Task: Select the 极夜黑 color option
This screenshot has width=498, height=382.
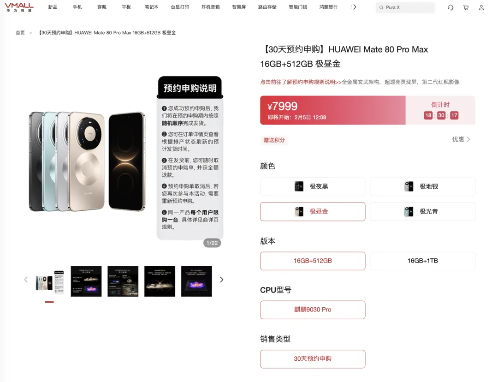Action: [313, 186]
